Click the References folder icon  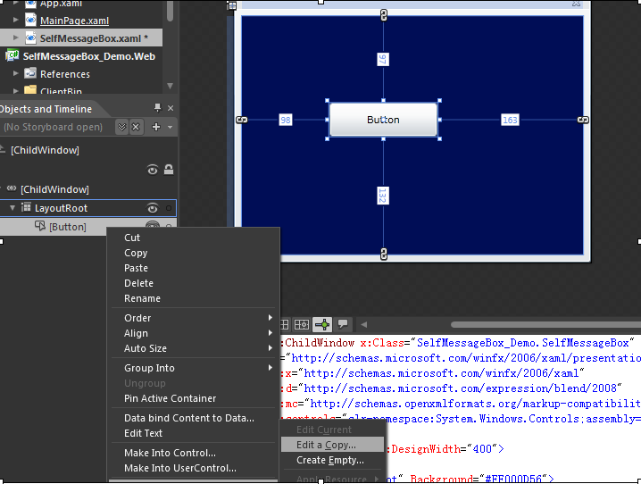29,74
